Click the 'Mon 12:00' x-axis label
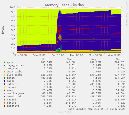Viewport: 129px width, 115px height. [x=114, y=55]
